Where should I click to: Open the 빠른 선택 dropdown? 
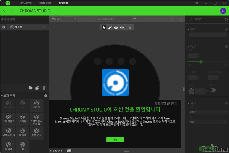point(64,19)
